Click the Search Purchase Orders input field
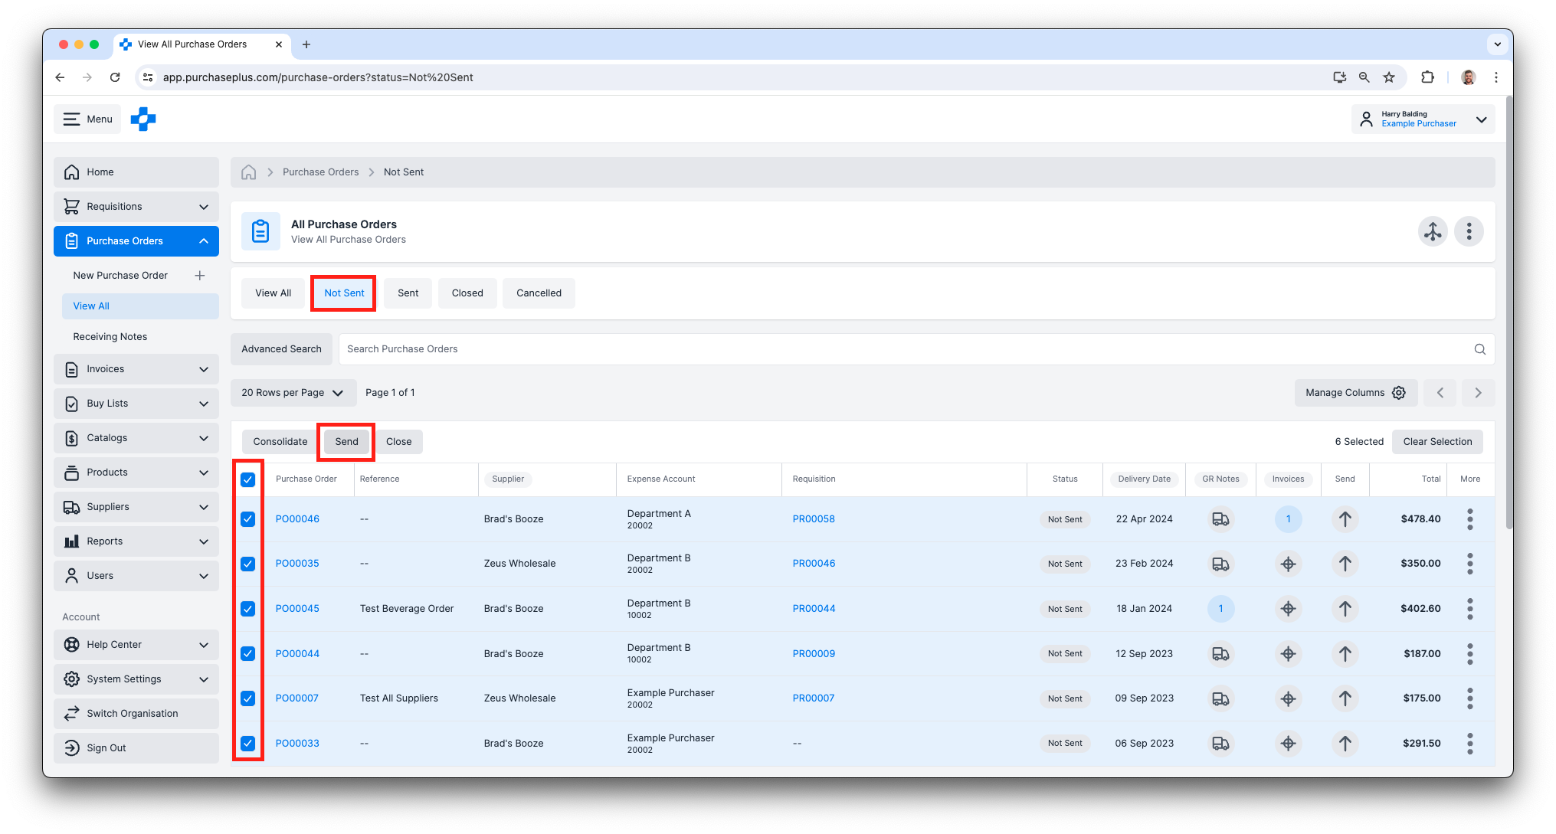1556x834 pixels. pos(916,349)
